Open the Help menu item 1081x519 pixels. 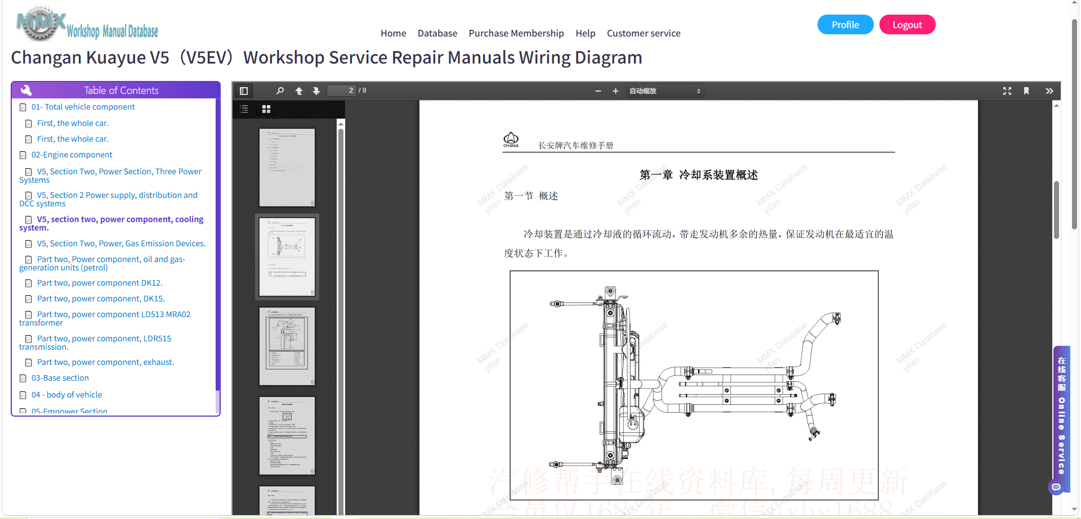(x=586, y=33)
